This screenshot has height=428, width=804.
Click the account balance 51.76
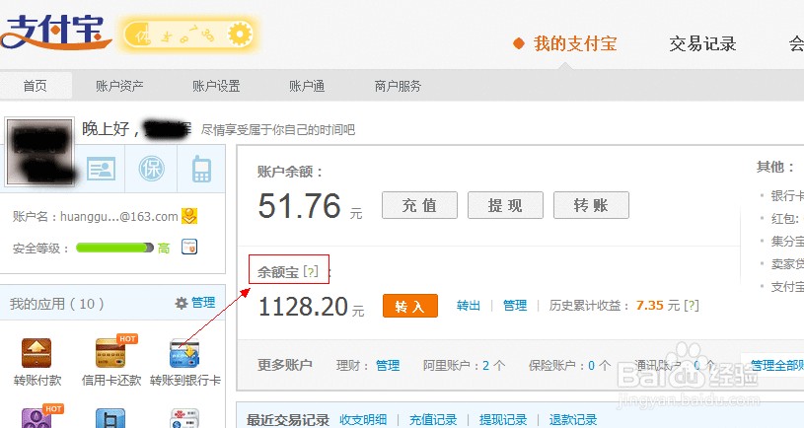(x=300, y=205)
